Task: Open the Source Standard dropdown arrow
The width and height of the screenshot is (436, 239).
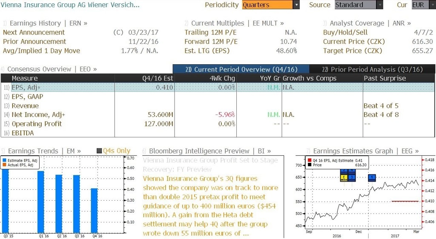Action: pos(379,5)
